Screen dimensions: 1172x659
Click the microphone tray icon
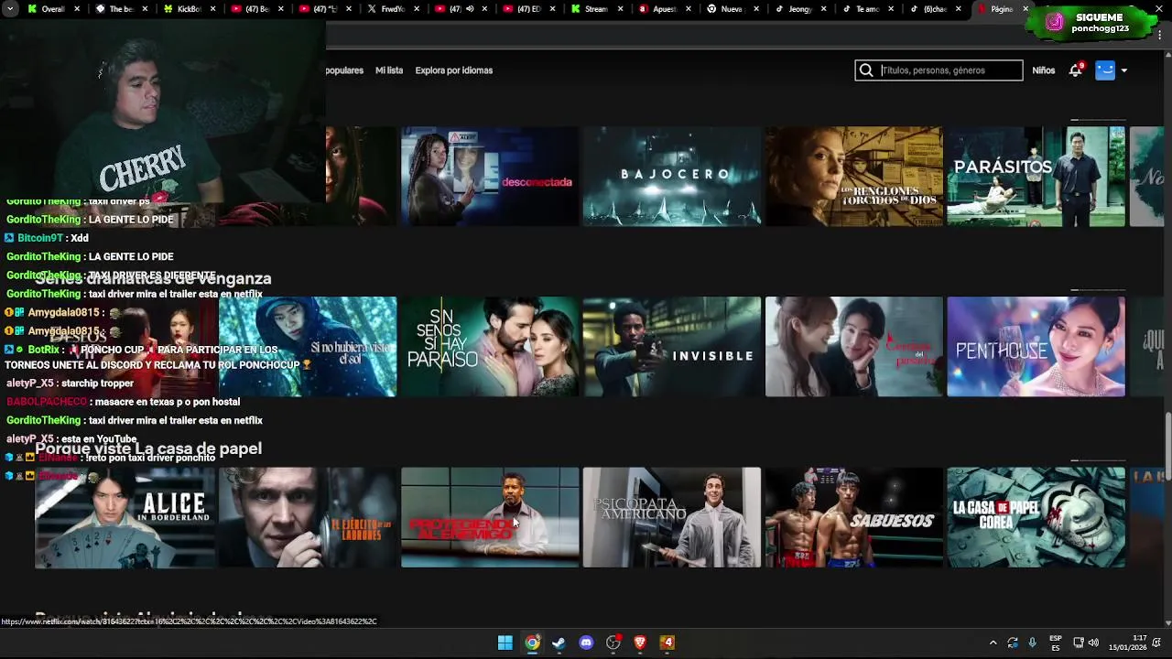click(1032, 643)
